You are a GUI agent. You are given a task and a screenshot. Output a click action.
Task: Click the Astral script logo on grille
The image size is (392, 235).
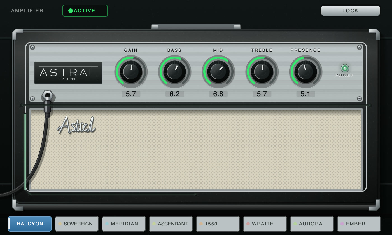[76, 125]
